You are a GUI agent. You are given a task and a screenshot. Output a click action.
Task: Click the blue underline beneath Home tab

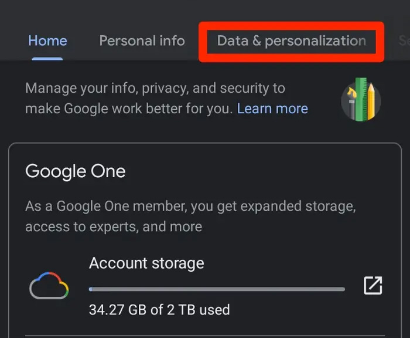point(47,58)
